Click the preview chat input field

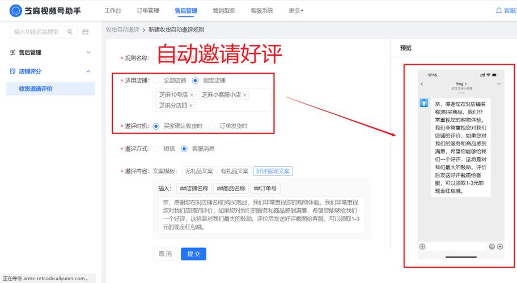click(457, 246)
